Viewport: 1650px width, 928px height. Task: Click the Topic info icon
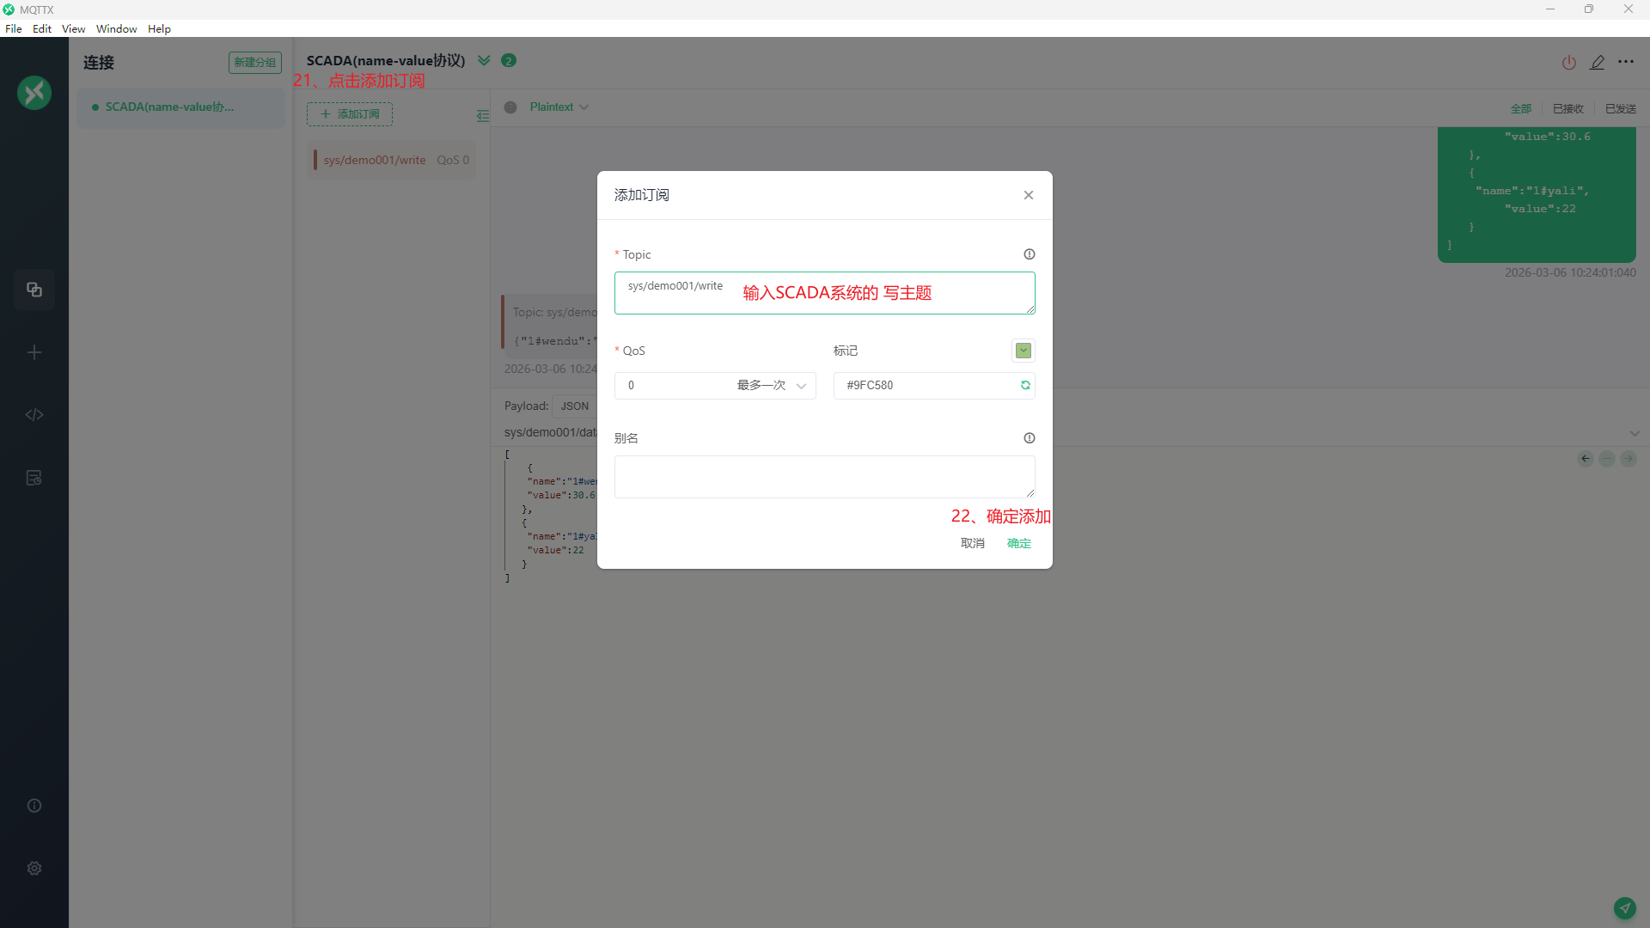pos(1029,254)
